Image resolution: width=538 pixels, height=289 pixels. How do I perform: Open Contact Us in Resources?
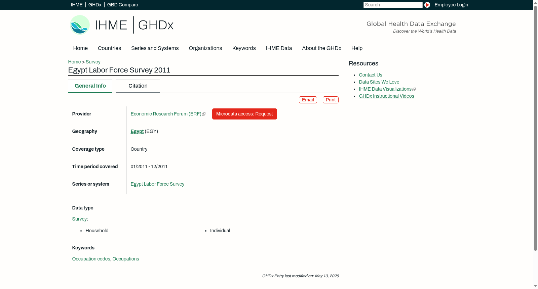[x=371, y=75]
